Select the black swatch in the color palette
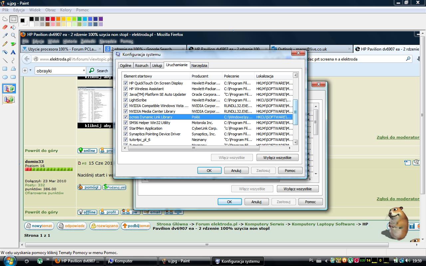This screenshot has width=426, height=266. pyautogui.click(x=32, y=19)
